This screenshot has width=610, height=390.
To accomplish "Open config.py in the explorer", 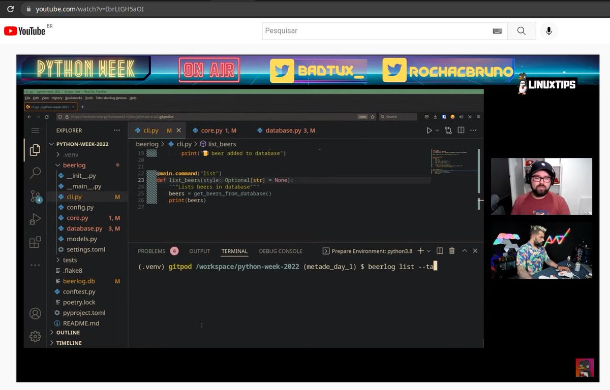I will pyautogui.click(x=80, y=207).
